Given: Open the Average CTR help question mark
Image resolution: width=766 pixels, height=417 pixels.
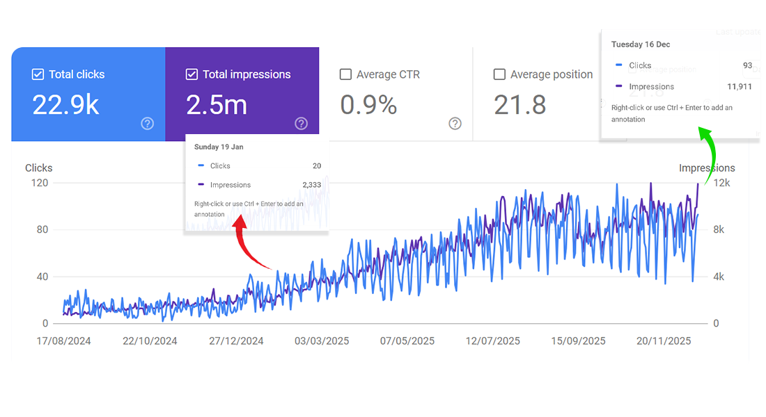Looking at the screenshot, I should (455, 124).
